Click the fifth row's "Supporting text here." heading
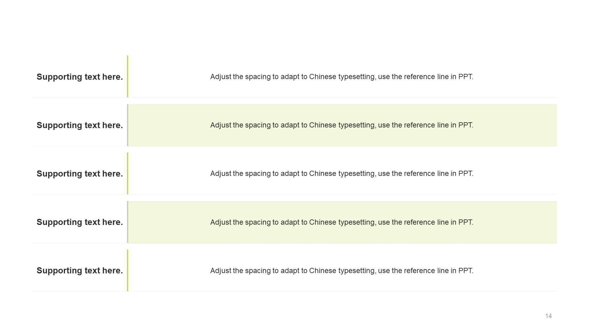Screen dimensions: 589x331 [79, 271]
